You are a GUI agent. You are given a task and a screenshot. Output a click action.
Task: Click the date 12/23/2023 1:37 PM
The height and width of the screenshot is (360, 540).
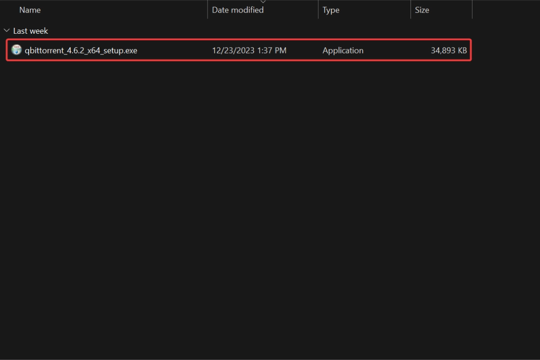pos(249,50)
